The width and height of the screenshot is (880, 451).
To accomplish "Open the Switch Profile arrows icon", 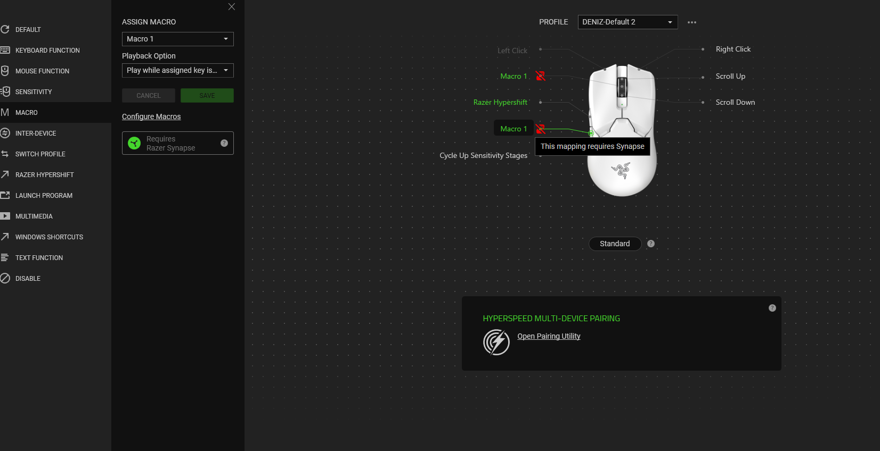I will click(x=5, y=154).
